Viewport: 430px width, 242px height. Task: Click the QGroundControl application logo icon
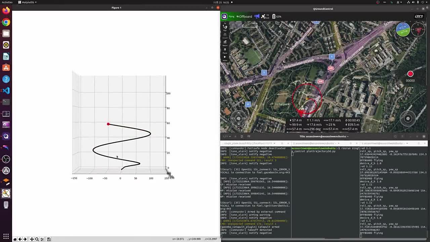(x=224, y=16)
